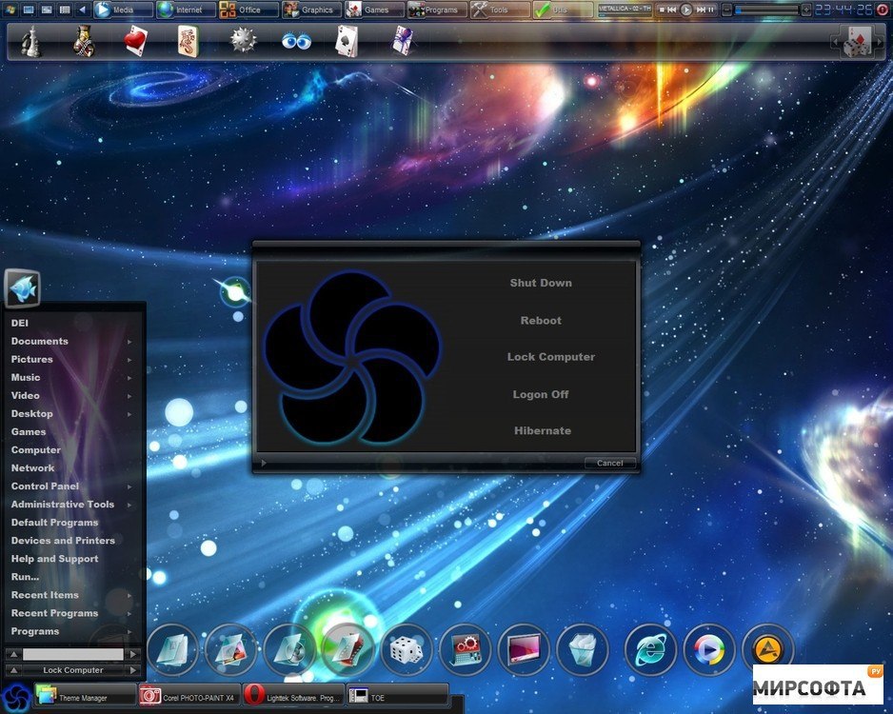Open the Music disc dock icon
Image resolution: width=893 pixels, height=714 pixels.
(x=289, y=649)
